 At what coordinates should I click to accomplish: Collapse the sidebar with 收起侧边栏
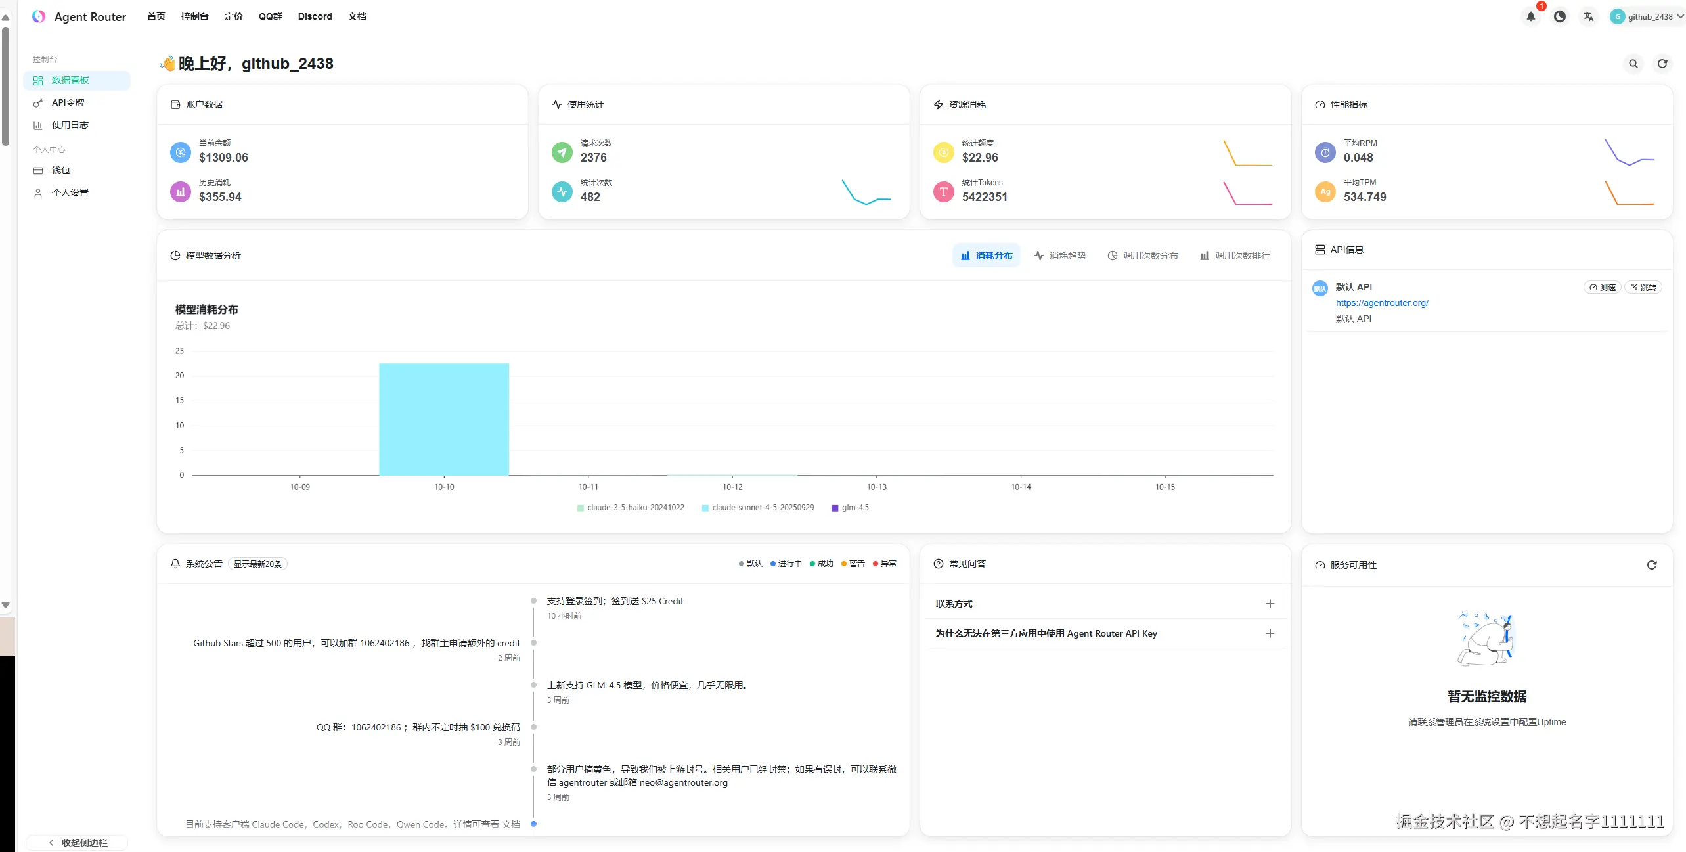78,843
